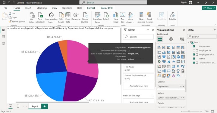Image resolution: width=217 pixels, height=113 pixels.
Task: Open the Format visual brush tab icon
Action: 171,39
